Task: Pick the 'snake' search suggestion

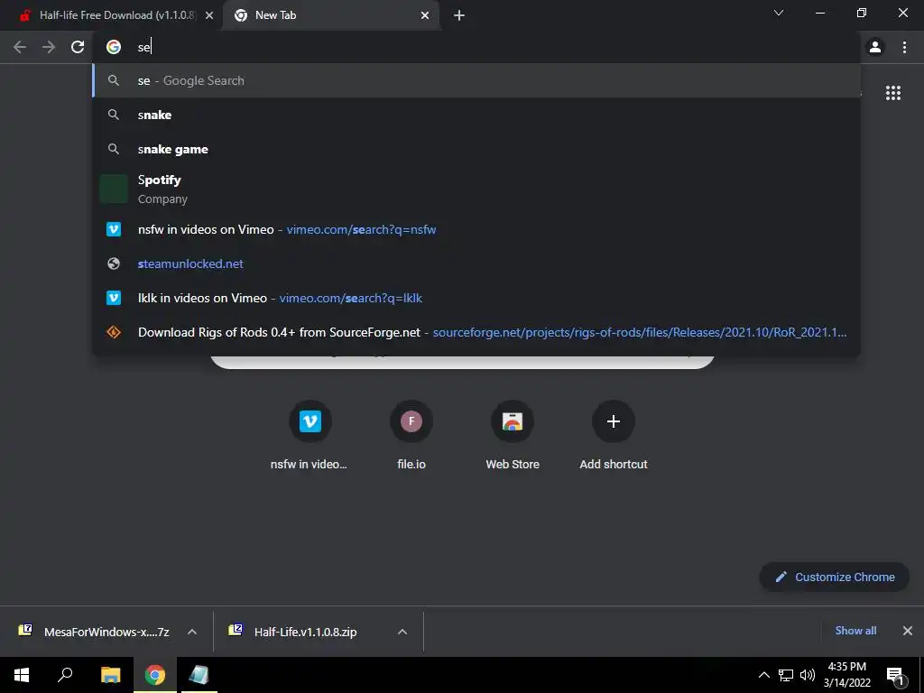Action: (476, 115)
